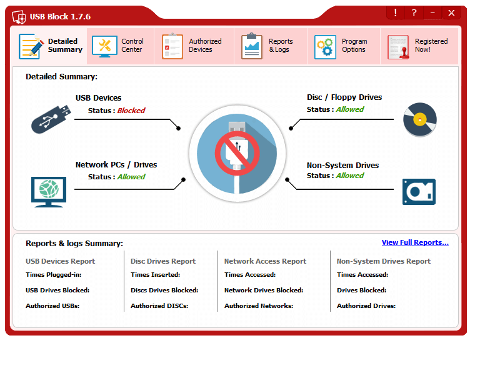485x368 pixels.
Task: Click the disc drive CD icon
Action: [x=420, y=119]
